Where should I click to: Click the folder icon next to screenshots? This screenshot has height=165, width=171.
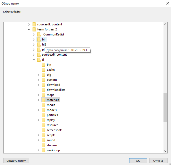pos(44,130)
